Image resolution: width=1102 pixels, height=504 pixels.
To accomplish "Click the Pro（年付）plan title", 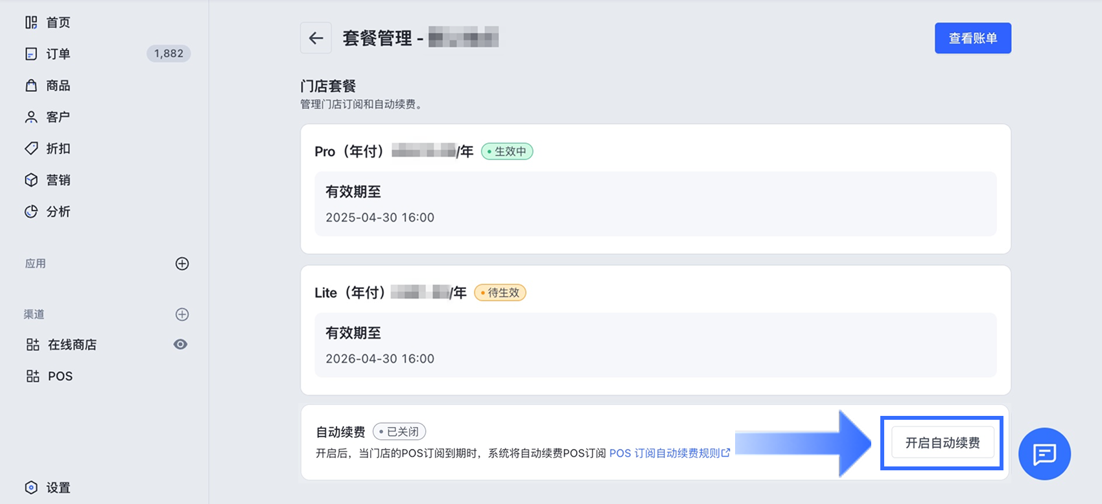I will click(x=351, y=152).
